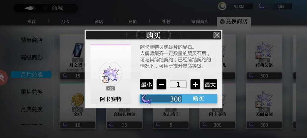
Task: Switch to the 月卡 tab
Action: pos(65,22)
